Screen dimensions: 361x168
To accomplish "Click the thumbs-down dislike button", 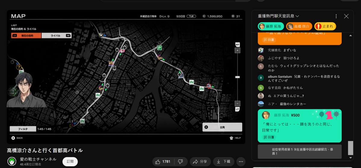I will click(180, 162).
